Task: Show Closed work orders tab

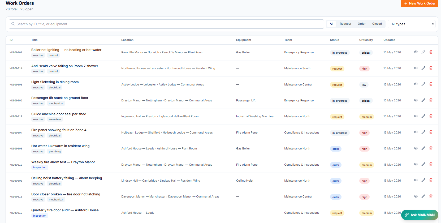Action: pyautogui.click(x=377, y=24)
